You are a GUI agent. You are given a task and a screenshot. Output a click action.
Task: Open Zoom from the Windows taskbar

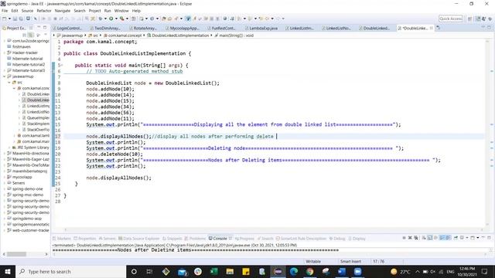(357, 271)
